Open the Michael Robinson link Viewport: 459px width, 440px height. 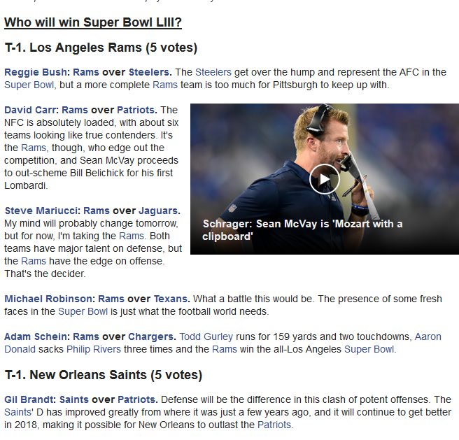pyautogui.click(x=48, y=299)
